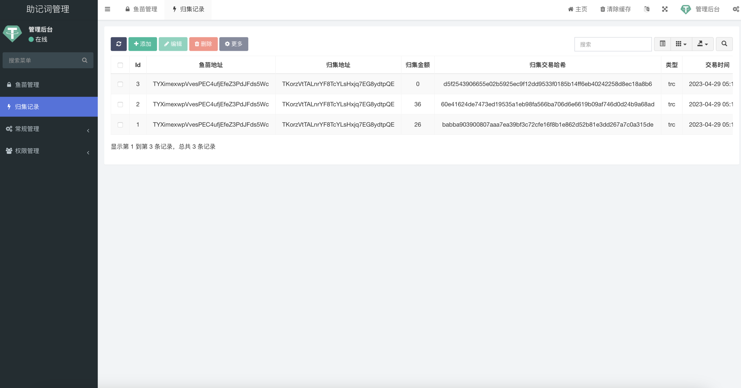Open the export data dropdown
The width and height of the screenshot is (741, 388).
[703, 44]
